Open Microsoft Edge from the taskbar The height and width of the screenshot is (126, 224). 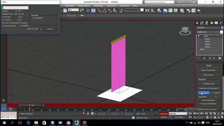click(x=28, y=123)
